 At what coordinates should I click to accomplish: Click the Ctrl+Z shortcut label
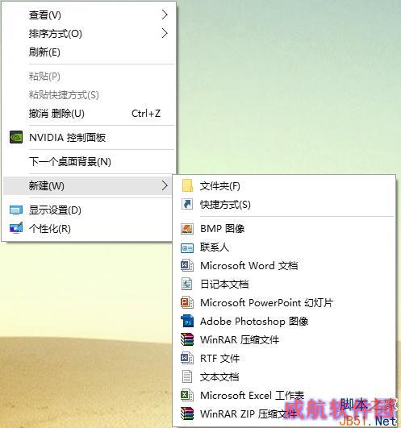click(x=146, y=114)
